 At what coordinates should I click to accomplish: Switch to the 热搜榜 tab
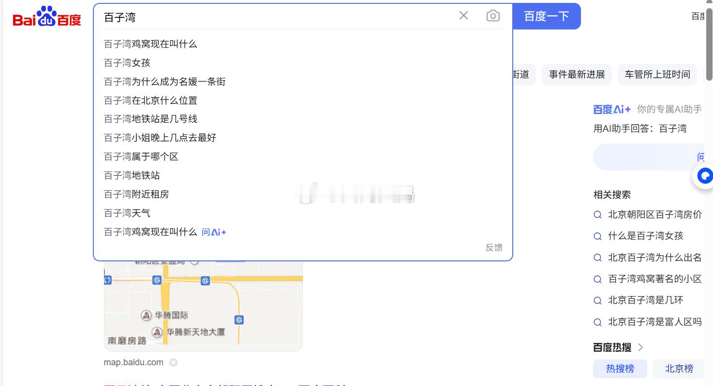coord(620,369)
